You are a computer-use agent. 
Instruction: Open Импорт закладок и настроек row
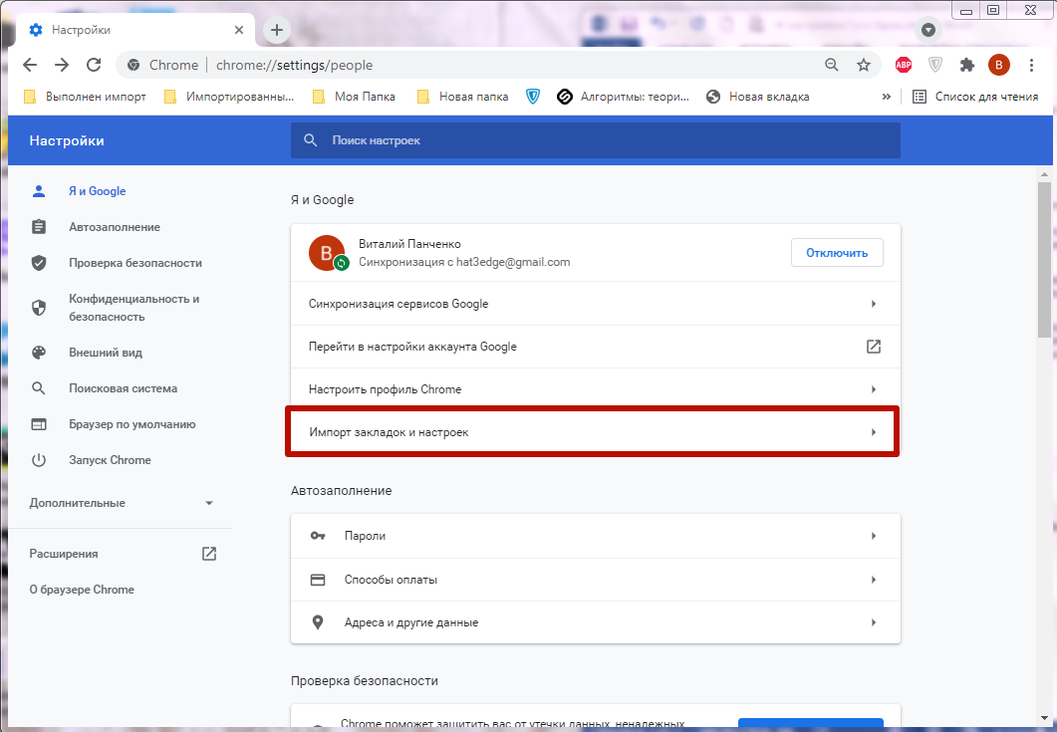click(x=593, y=432)
